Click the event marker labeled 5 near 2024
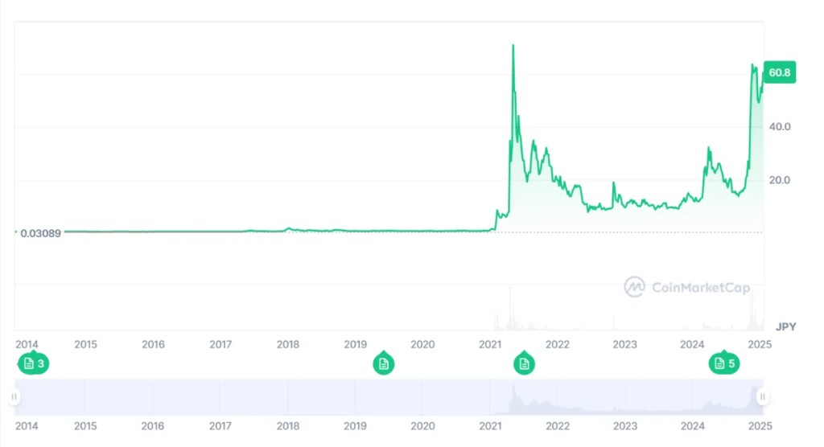The image size is (824, 447). pyautogui.click(x=723, y=364)
